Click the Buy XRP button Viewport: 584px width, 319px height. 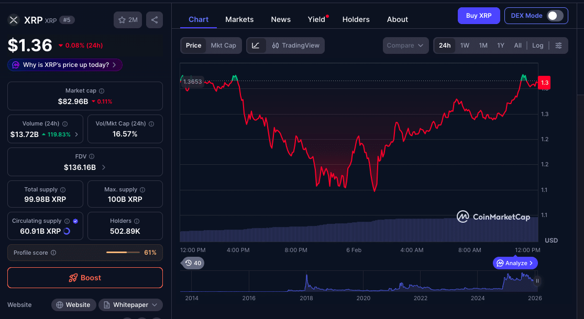click(479, 16)
